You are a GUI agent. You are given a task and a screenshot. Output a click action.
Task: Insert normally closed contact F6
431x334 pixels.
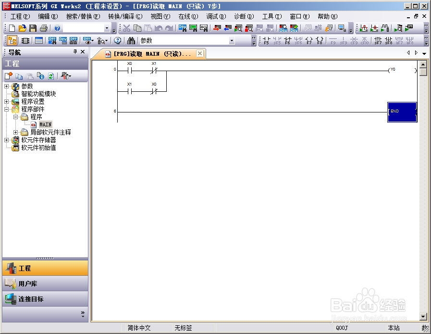pos(287,41)
